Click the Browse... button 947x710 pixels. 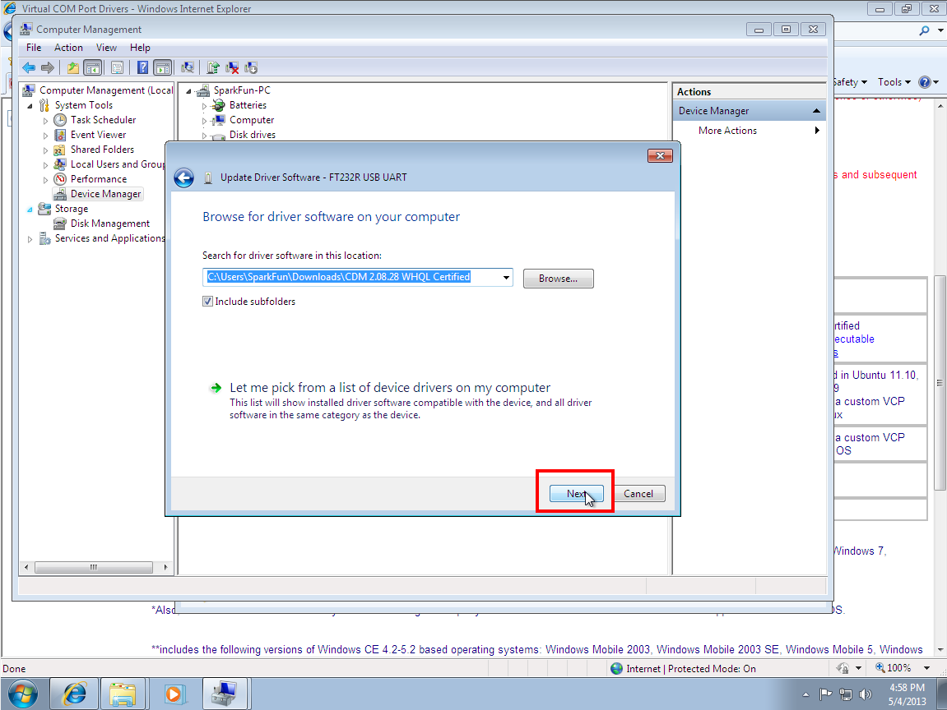point(558,278)
